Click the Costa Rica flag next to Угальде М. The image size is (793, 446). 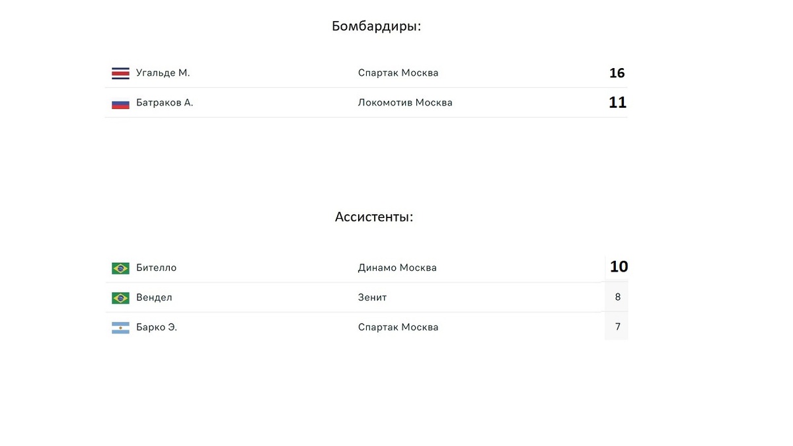[120, 73]
